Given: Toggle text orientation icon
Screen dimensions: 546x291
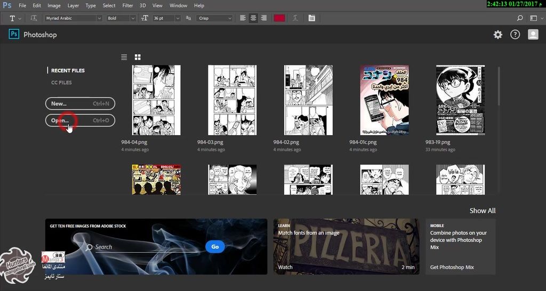Looking at the screenshot, I should 34,18.
